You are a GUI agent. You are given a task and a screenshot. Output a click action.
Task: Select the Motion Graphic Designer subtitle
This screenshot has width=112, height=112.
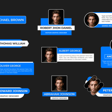tap(56, 33)
